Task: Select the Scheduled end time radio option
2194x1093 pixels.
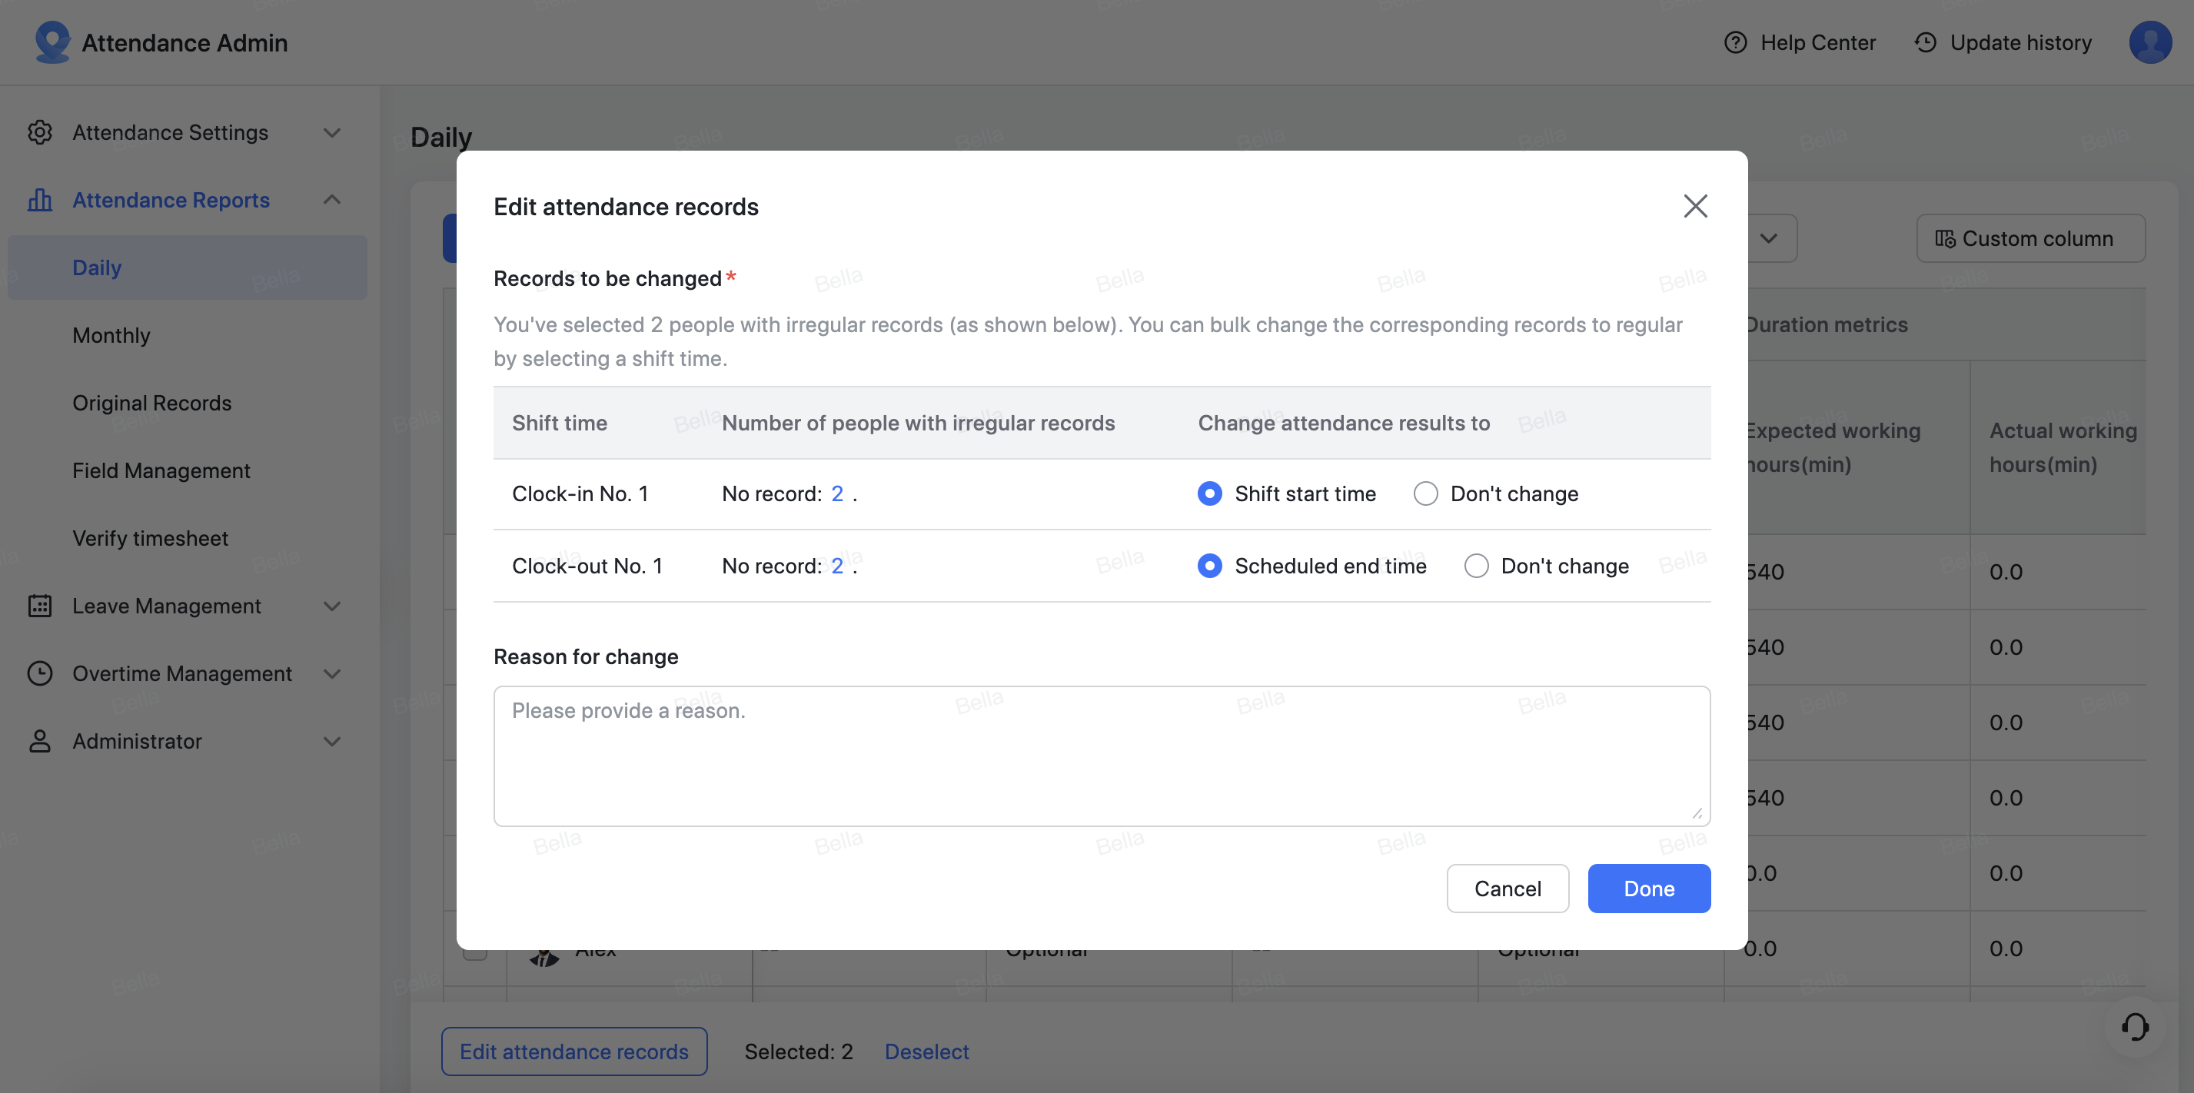Action: click(1209, 566)
